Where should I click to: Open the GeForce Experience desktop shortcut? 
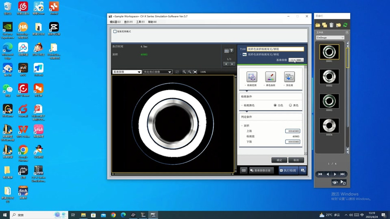(8, 30)
